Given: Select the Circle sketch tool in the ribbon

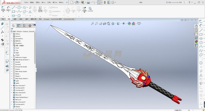Looking at the screenshot, I should click(x=19, y=7).
